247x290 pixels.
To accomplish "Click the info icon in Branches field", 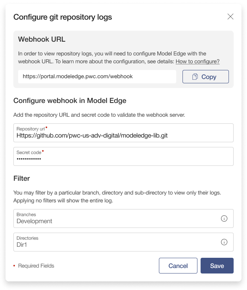I will (224, 218).
